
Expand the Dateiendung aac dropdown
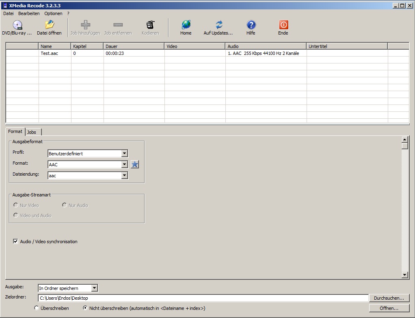coord(124,175)
